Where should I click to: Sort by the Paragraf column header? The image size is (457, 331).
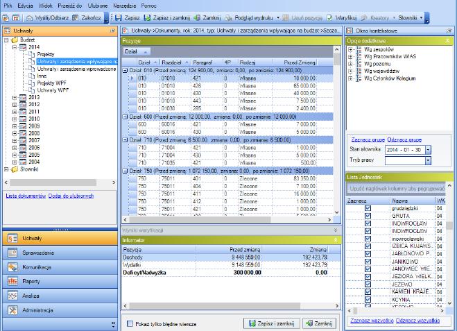tap(205, 62)
